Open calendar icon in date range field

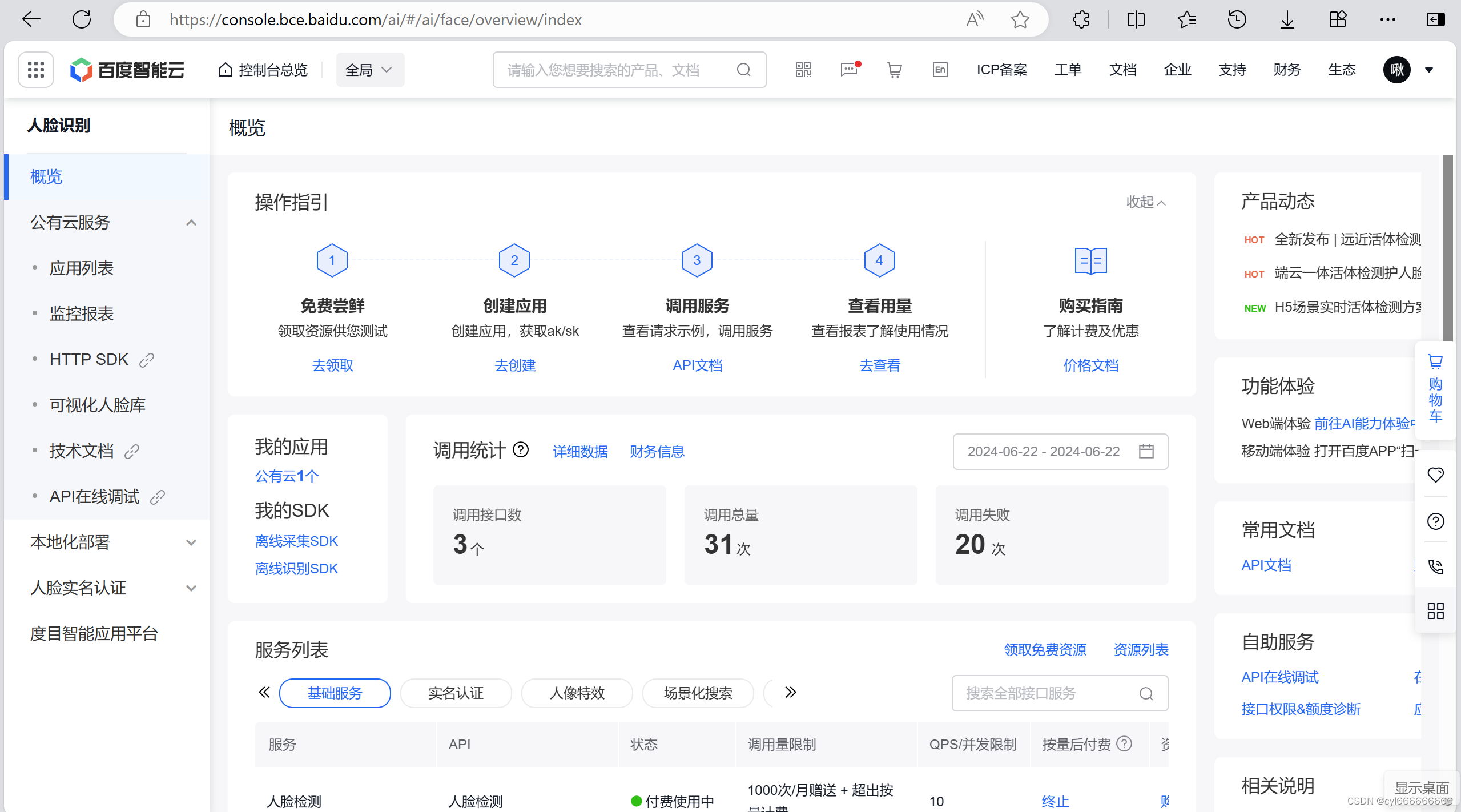click(x=1146, y=451)
